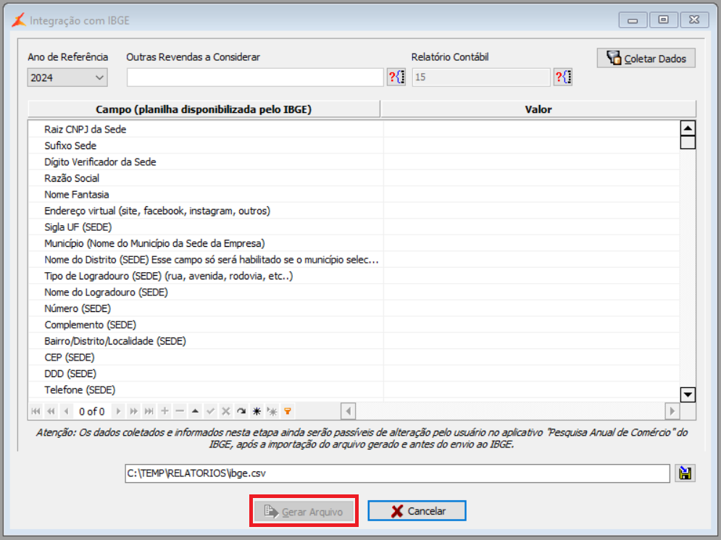Click the grid vertical scroll down arrow
Image resolution: width=721 pixels, height=540 pixels.
pyautogui.click(x=688, y=395)
